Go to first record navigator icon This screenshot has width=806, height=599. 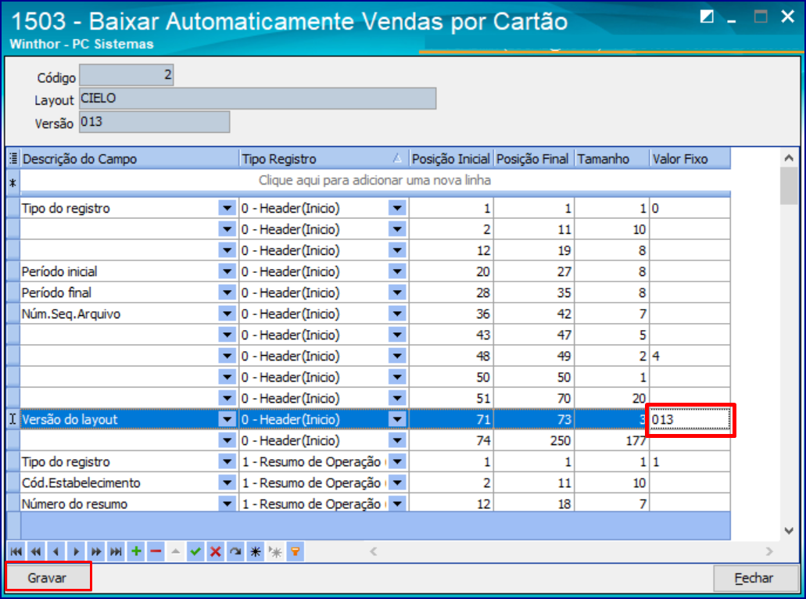(16, 552)
